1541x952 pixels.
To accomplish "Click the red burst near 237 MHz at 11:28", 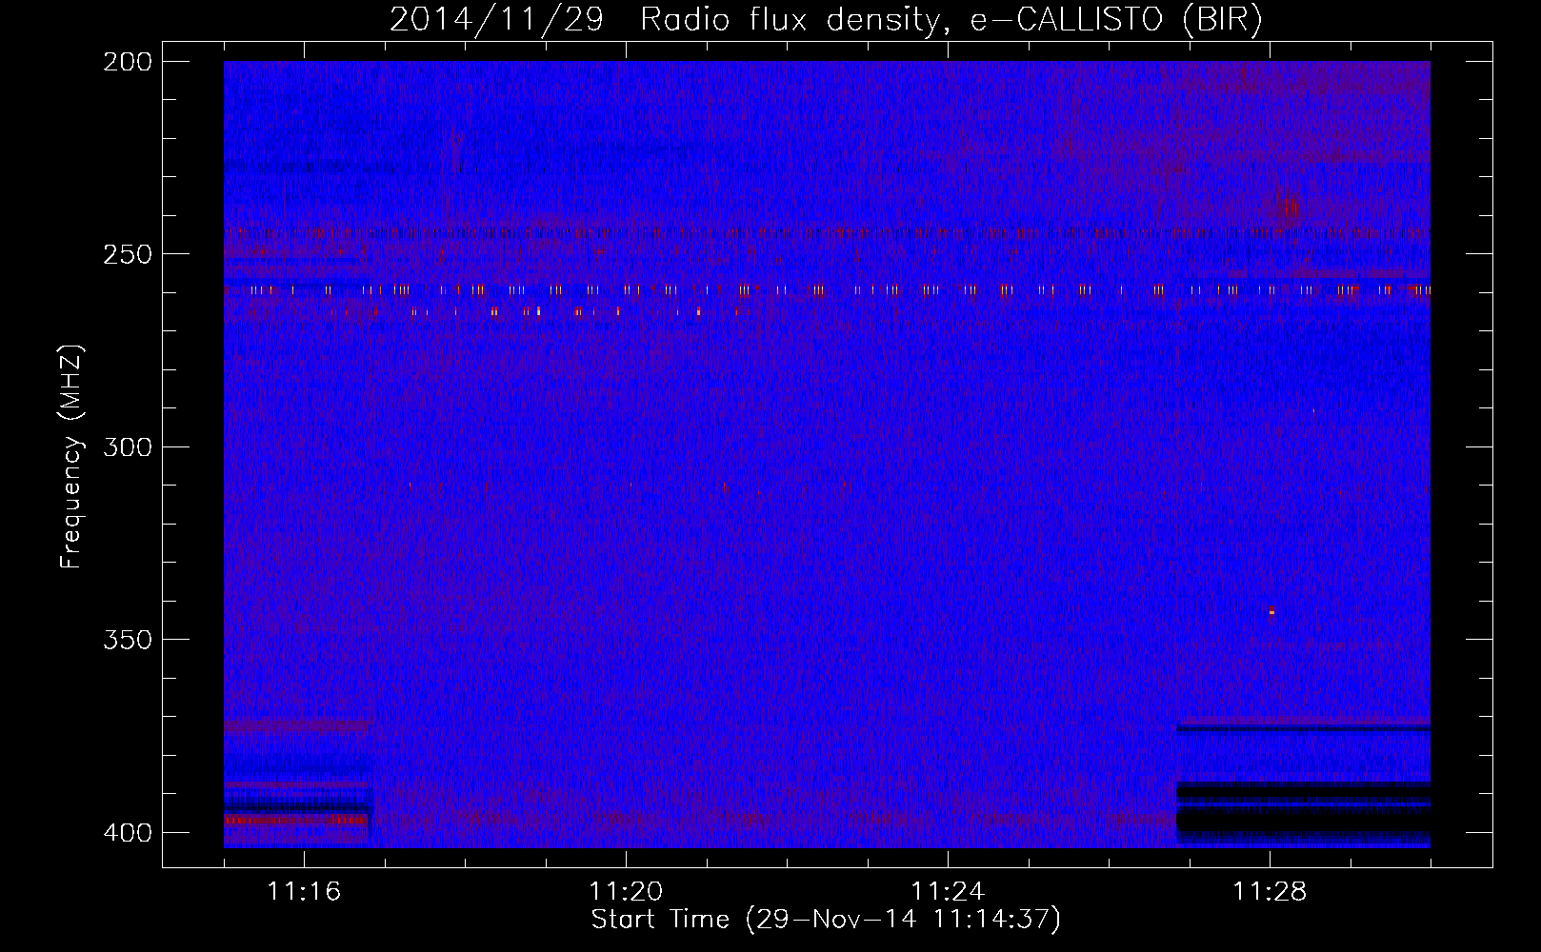I will [1290, 208].
